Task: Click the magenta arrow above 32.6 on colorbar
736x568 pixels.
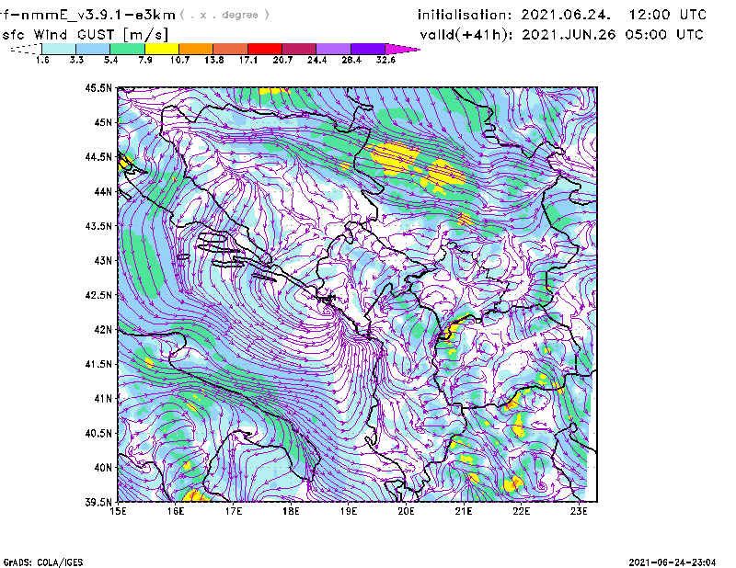Action: point(402,49)
